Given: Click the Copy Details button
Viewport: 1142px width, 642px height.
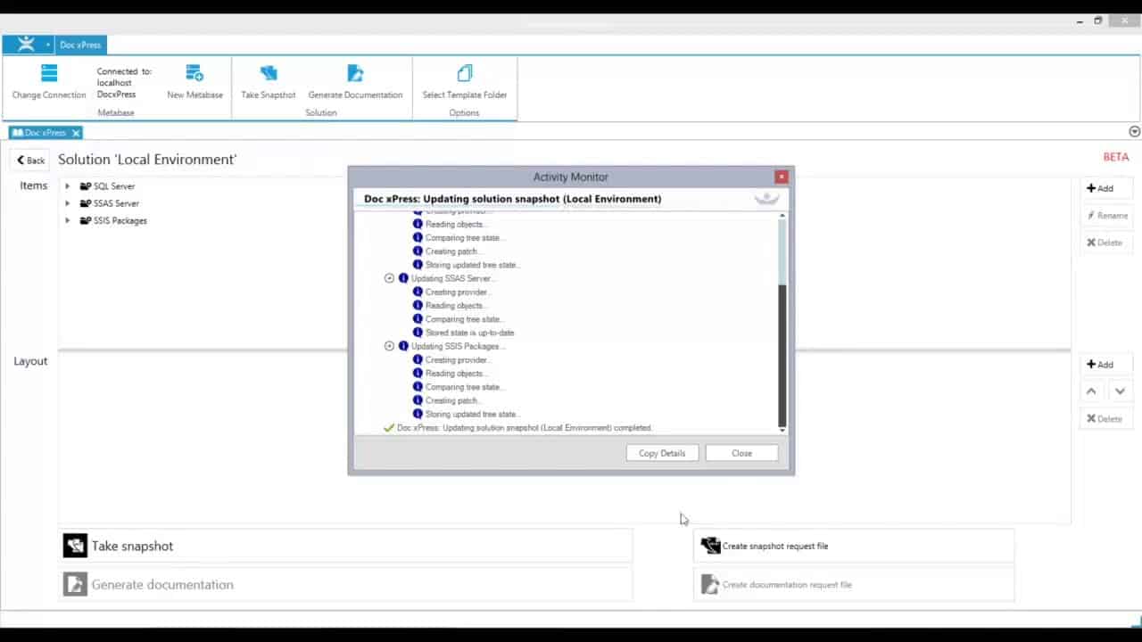Looking at the screenshot, I should coord(661,453).
